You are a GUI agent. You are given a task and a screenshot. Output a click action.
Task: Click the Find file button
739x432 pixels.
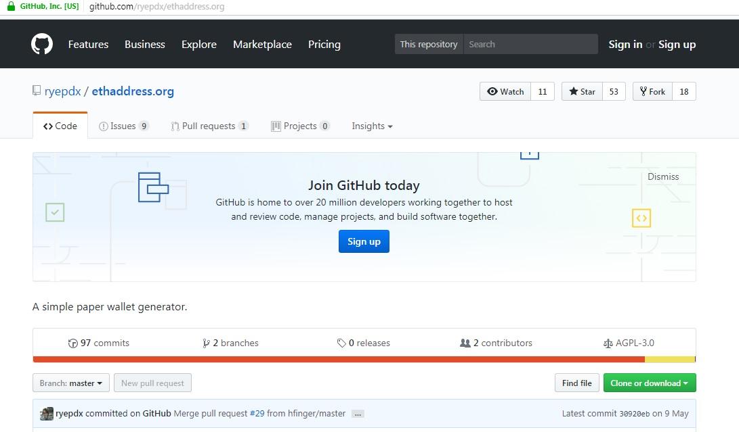[x=577, y=383]
